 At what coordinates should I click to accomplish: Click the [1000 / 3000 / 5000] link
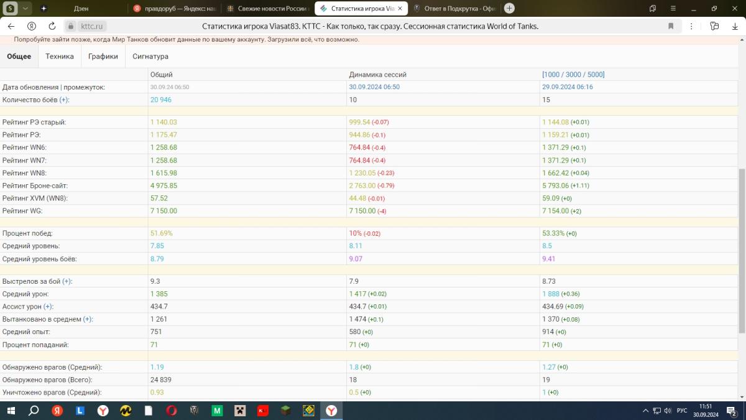(573, 75)
